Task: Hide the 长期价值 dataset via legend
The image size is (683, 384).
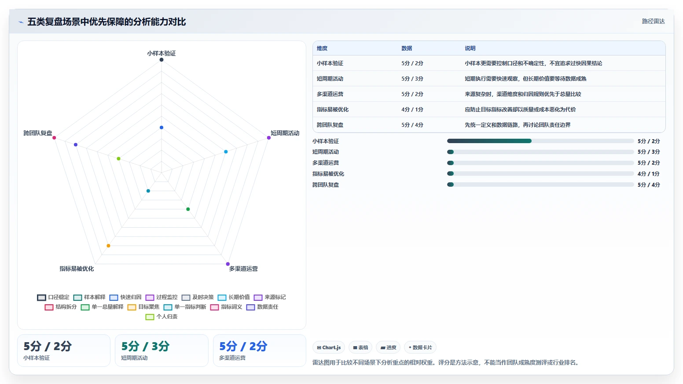Action: 234,297
